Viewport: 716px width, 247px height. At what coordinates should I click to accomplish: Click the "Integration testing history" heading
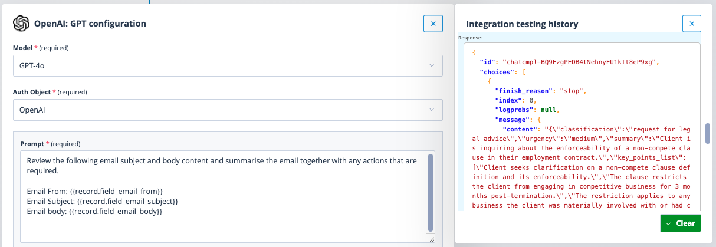click(522, 24)
